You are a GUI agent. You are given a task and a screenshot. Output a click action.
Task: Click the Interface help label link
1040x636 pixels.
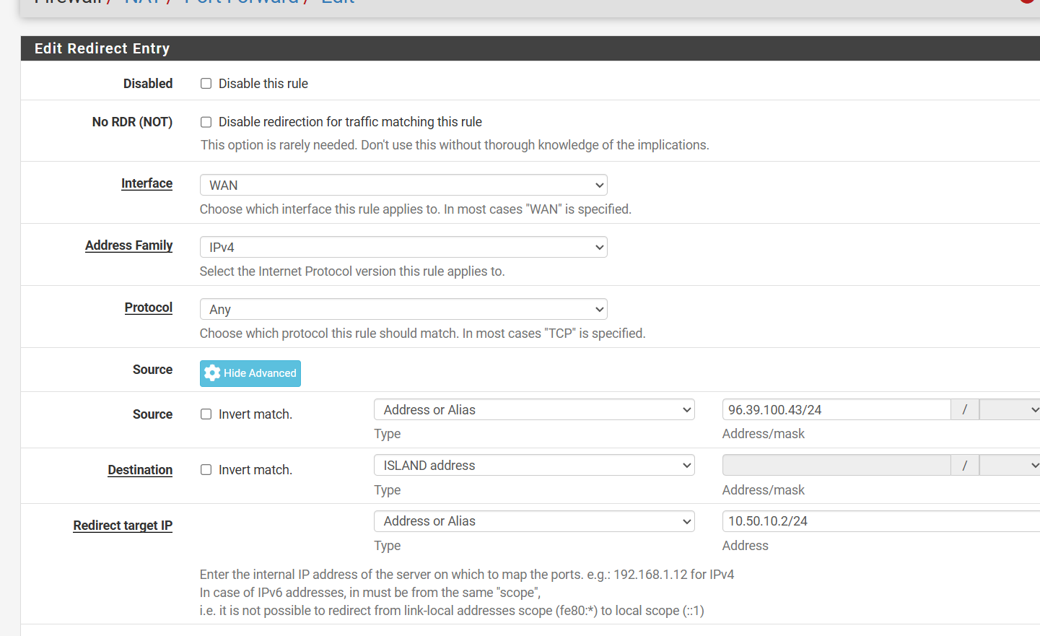(147, 183)
